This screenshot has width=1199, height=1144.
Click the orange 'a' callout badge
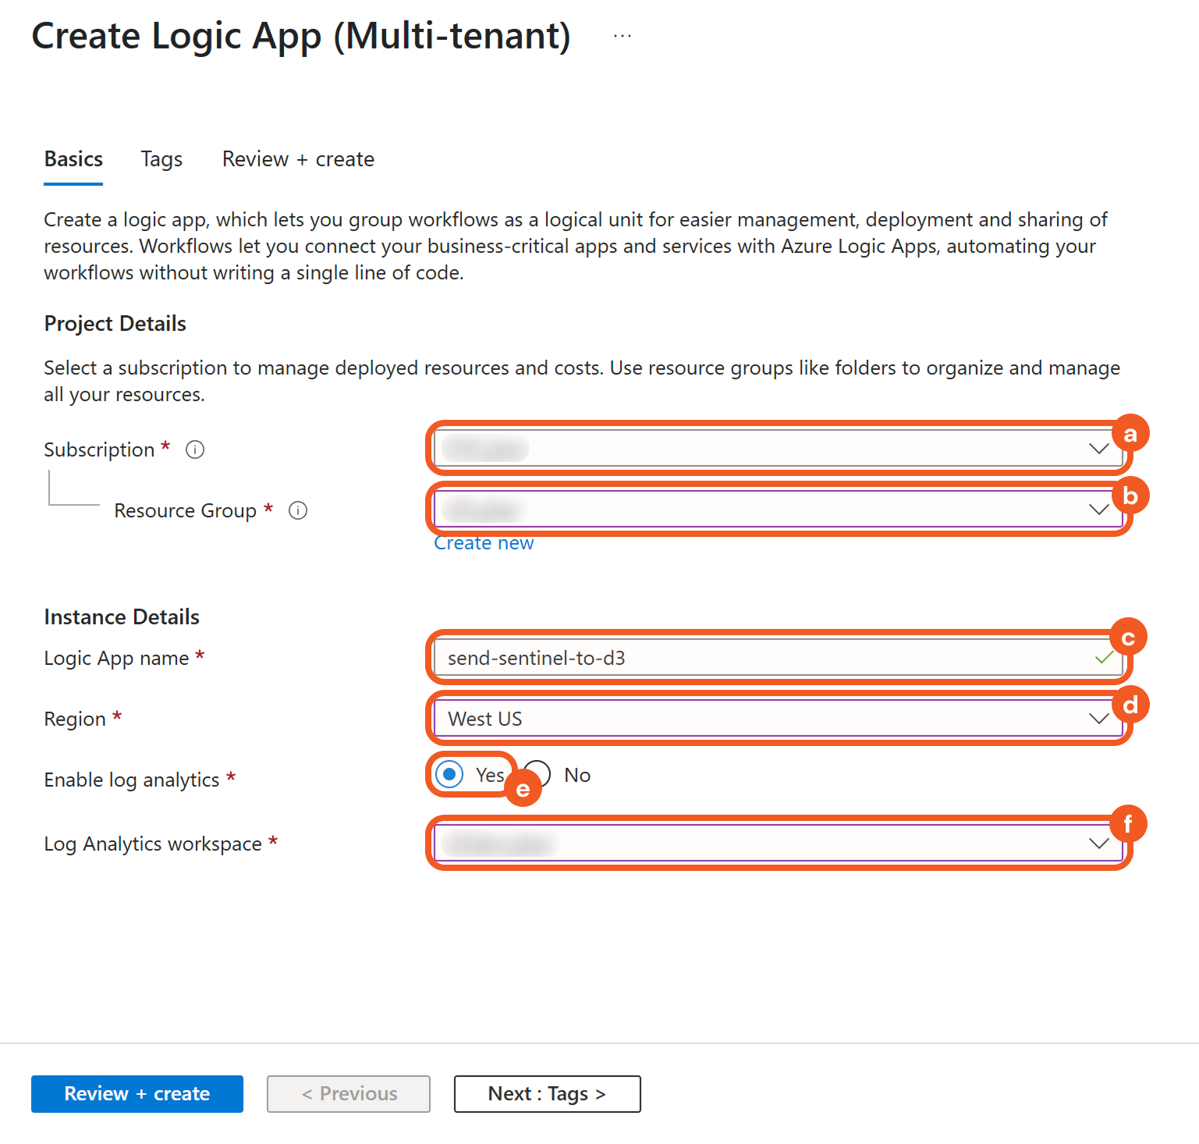[1130, 433]
